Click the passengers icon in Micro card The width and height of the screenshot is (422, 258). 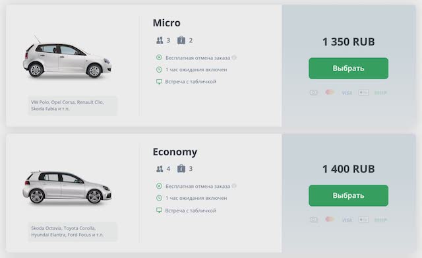160,40
